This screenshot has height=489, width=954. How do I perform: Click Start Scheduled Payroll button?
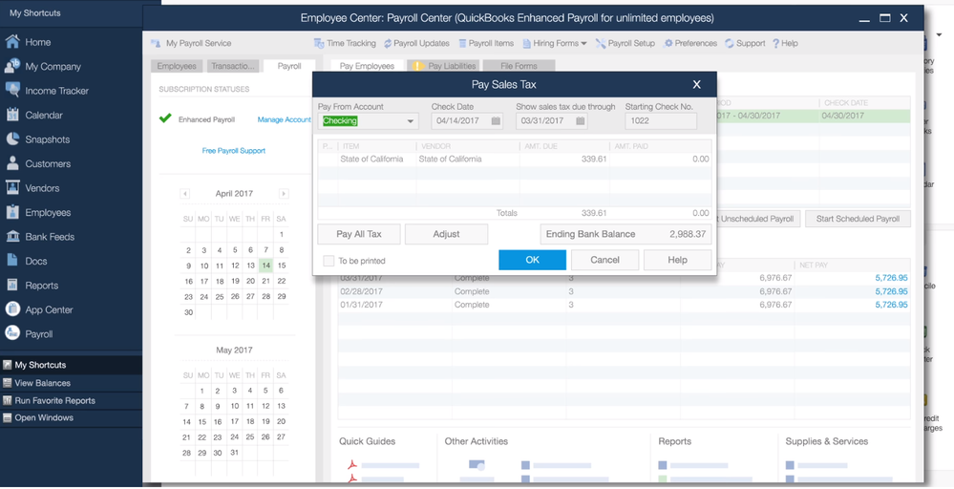(x=858, y=219)
